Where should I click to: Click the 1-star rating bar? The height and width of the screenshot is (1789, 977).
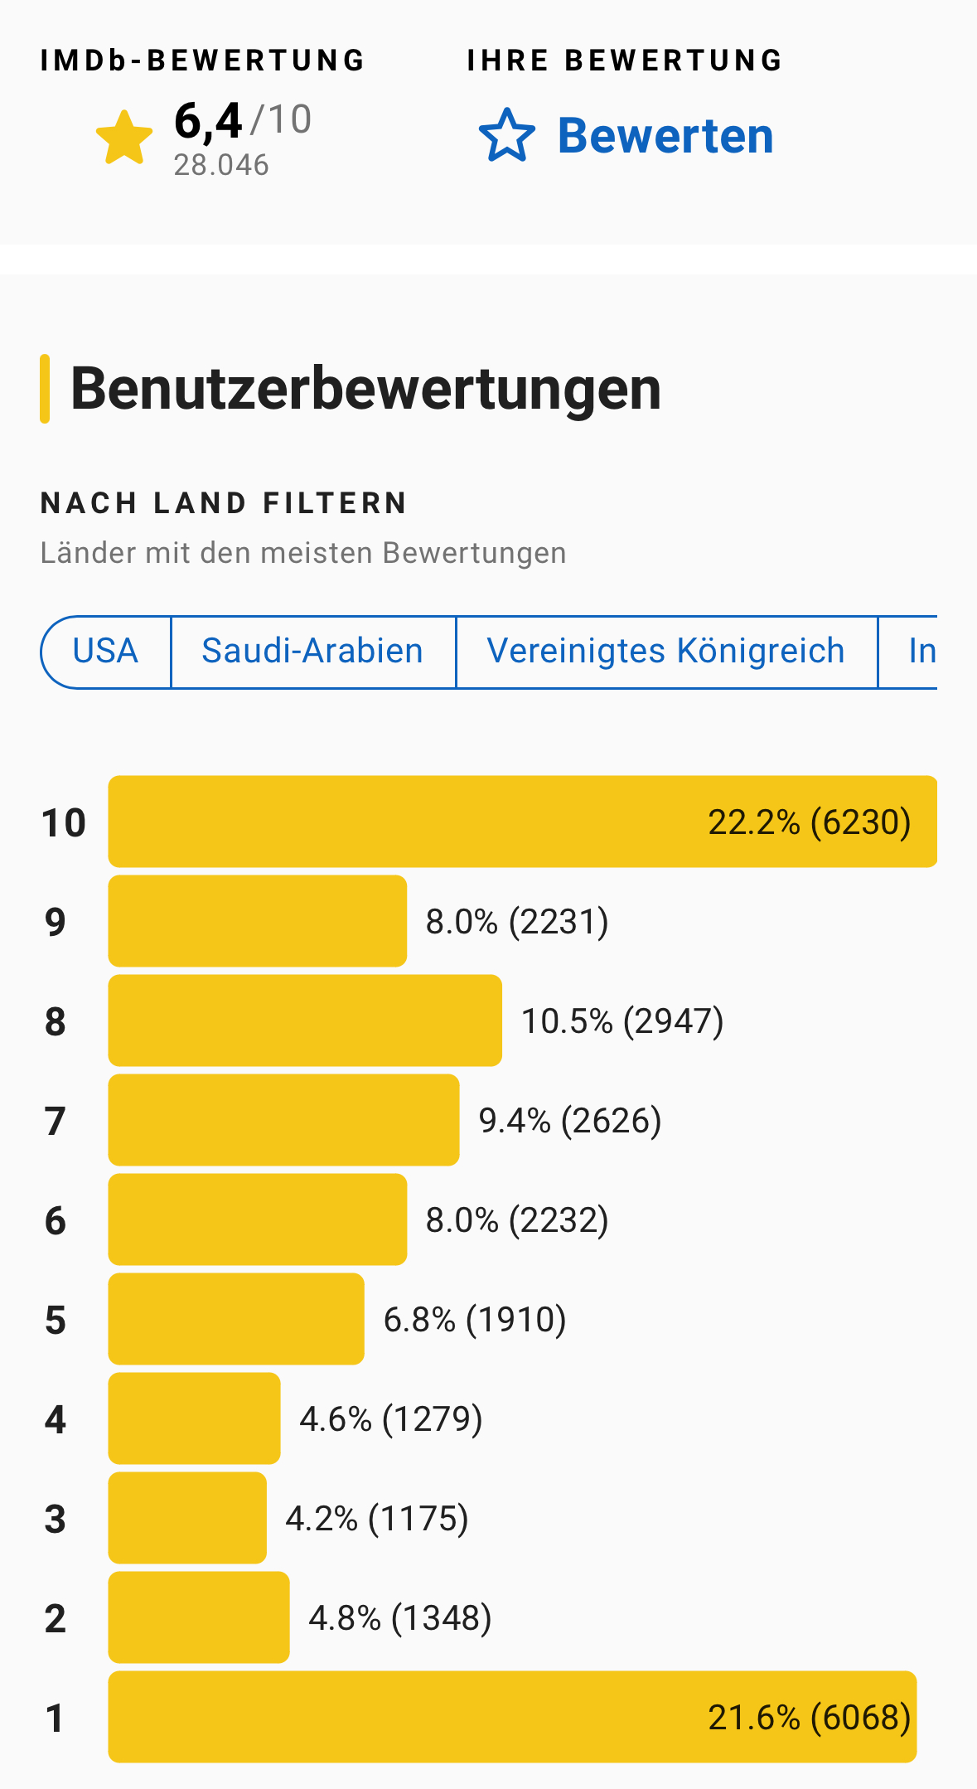(512, 1717)
